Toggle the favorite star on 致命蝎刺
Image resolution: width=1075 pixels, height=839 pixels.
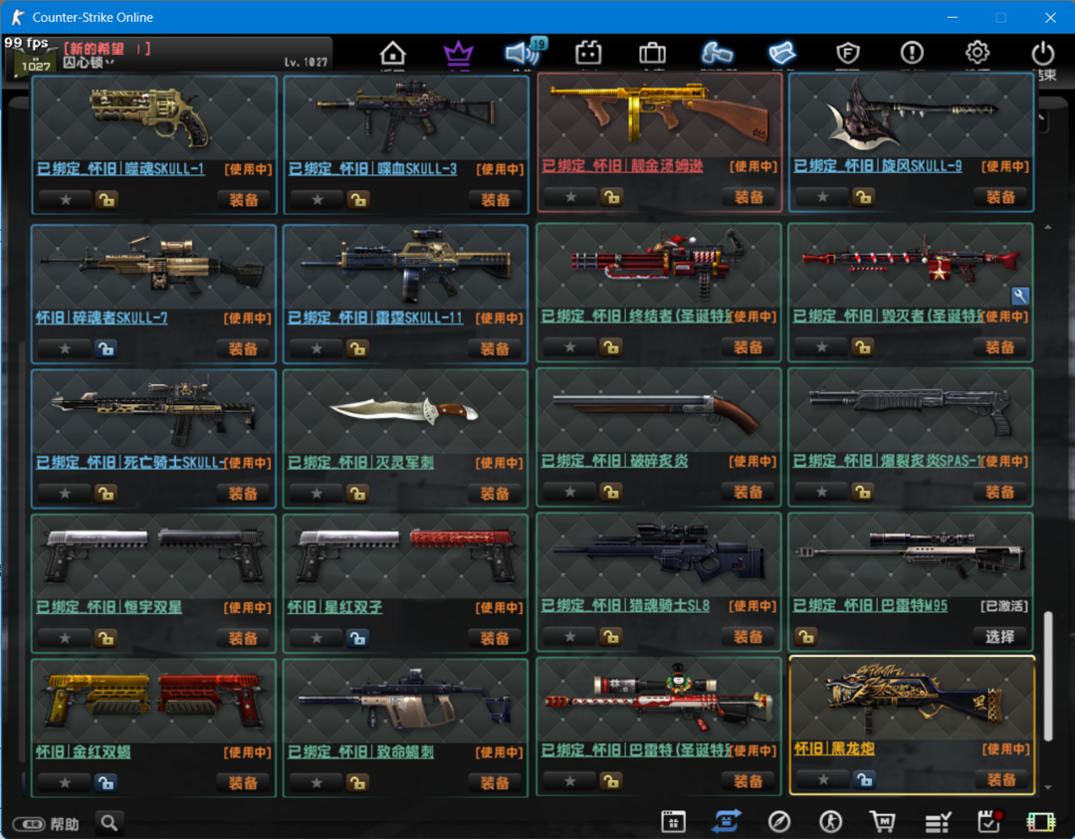tap(317, 783)
